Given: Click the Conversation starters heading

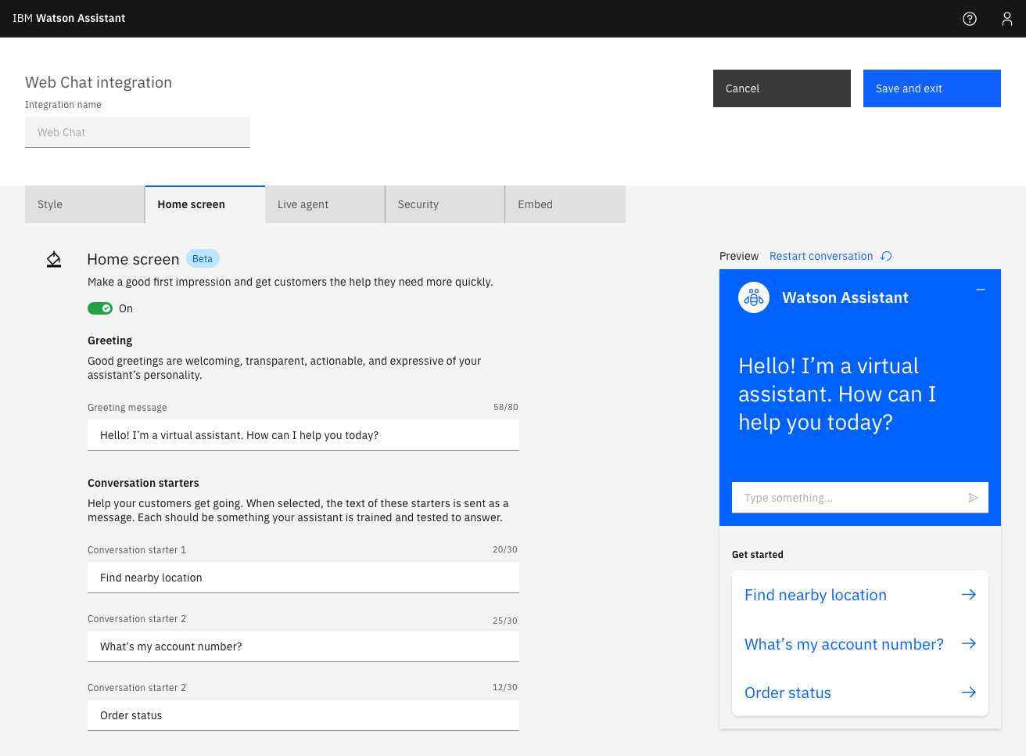Looking at the screenshot, I should point(143,483).
